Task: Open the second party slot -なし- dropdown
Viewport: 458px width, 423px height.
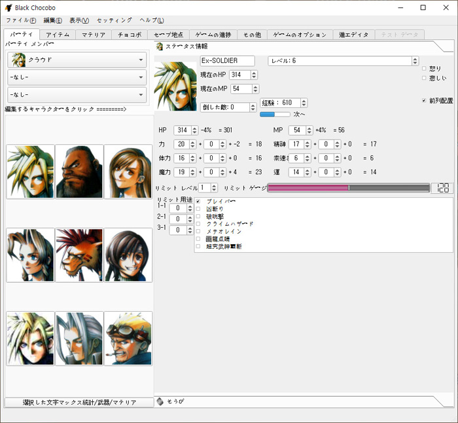Action: 77,77
